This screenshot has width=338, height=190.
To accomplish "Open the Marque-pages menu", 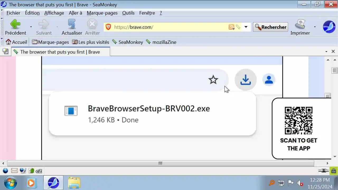I will pyautogui.click(x=102, y=13).
